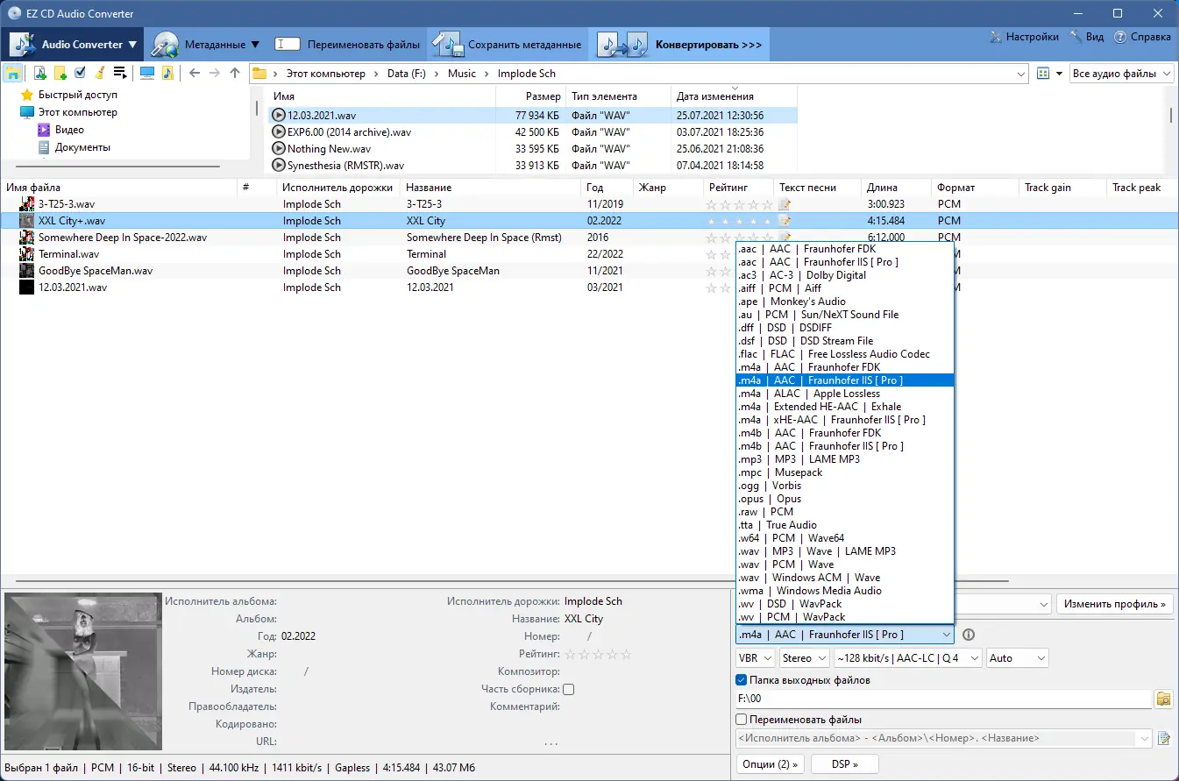Open the VBR bitrate mode dropdown

pyautogui.click(x=755, y=657)
